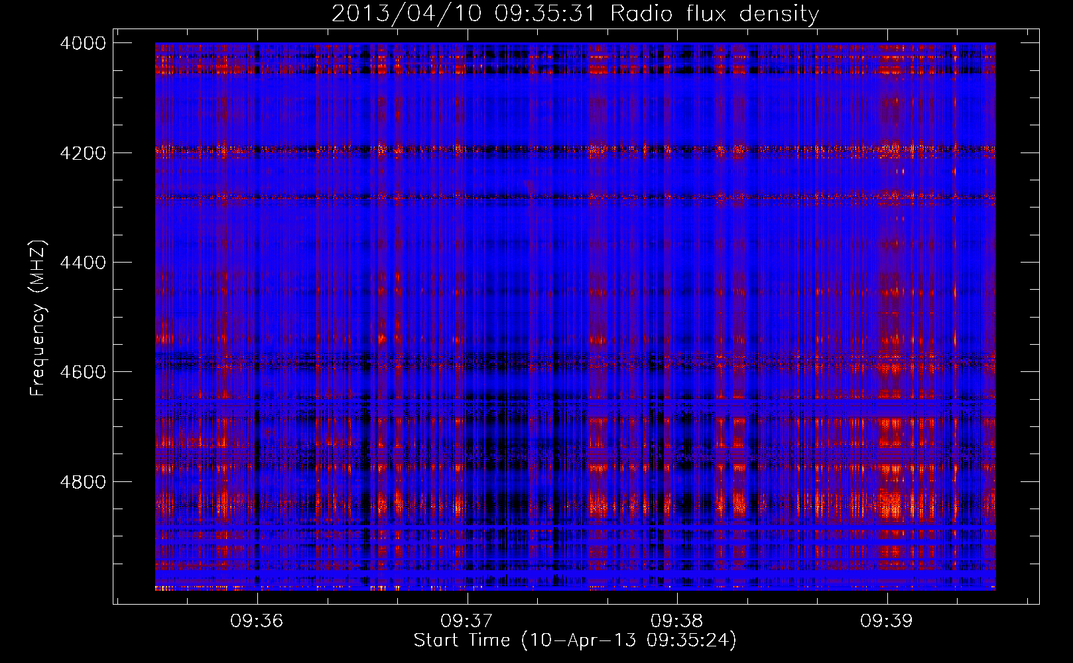Click the '4400' frequency axis label
This screenshot has width=1073, height=663.
pyautogui.click(x=83, y=263)
